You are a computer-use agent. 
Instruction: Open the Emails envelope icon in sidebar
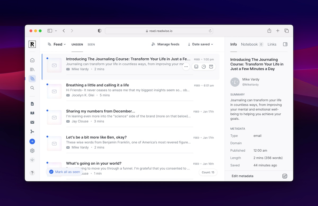(x=32, y=122)
